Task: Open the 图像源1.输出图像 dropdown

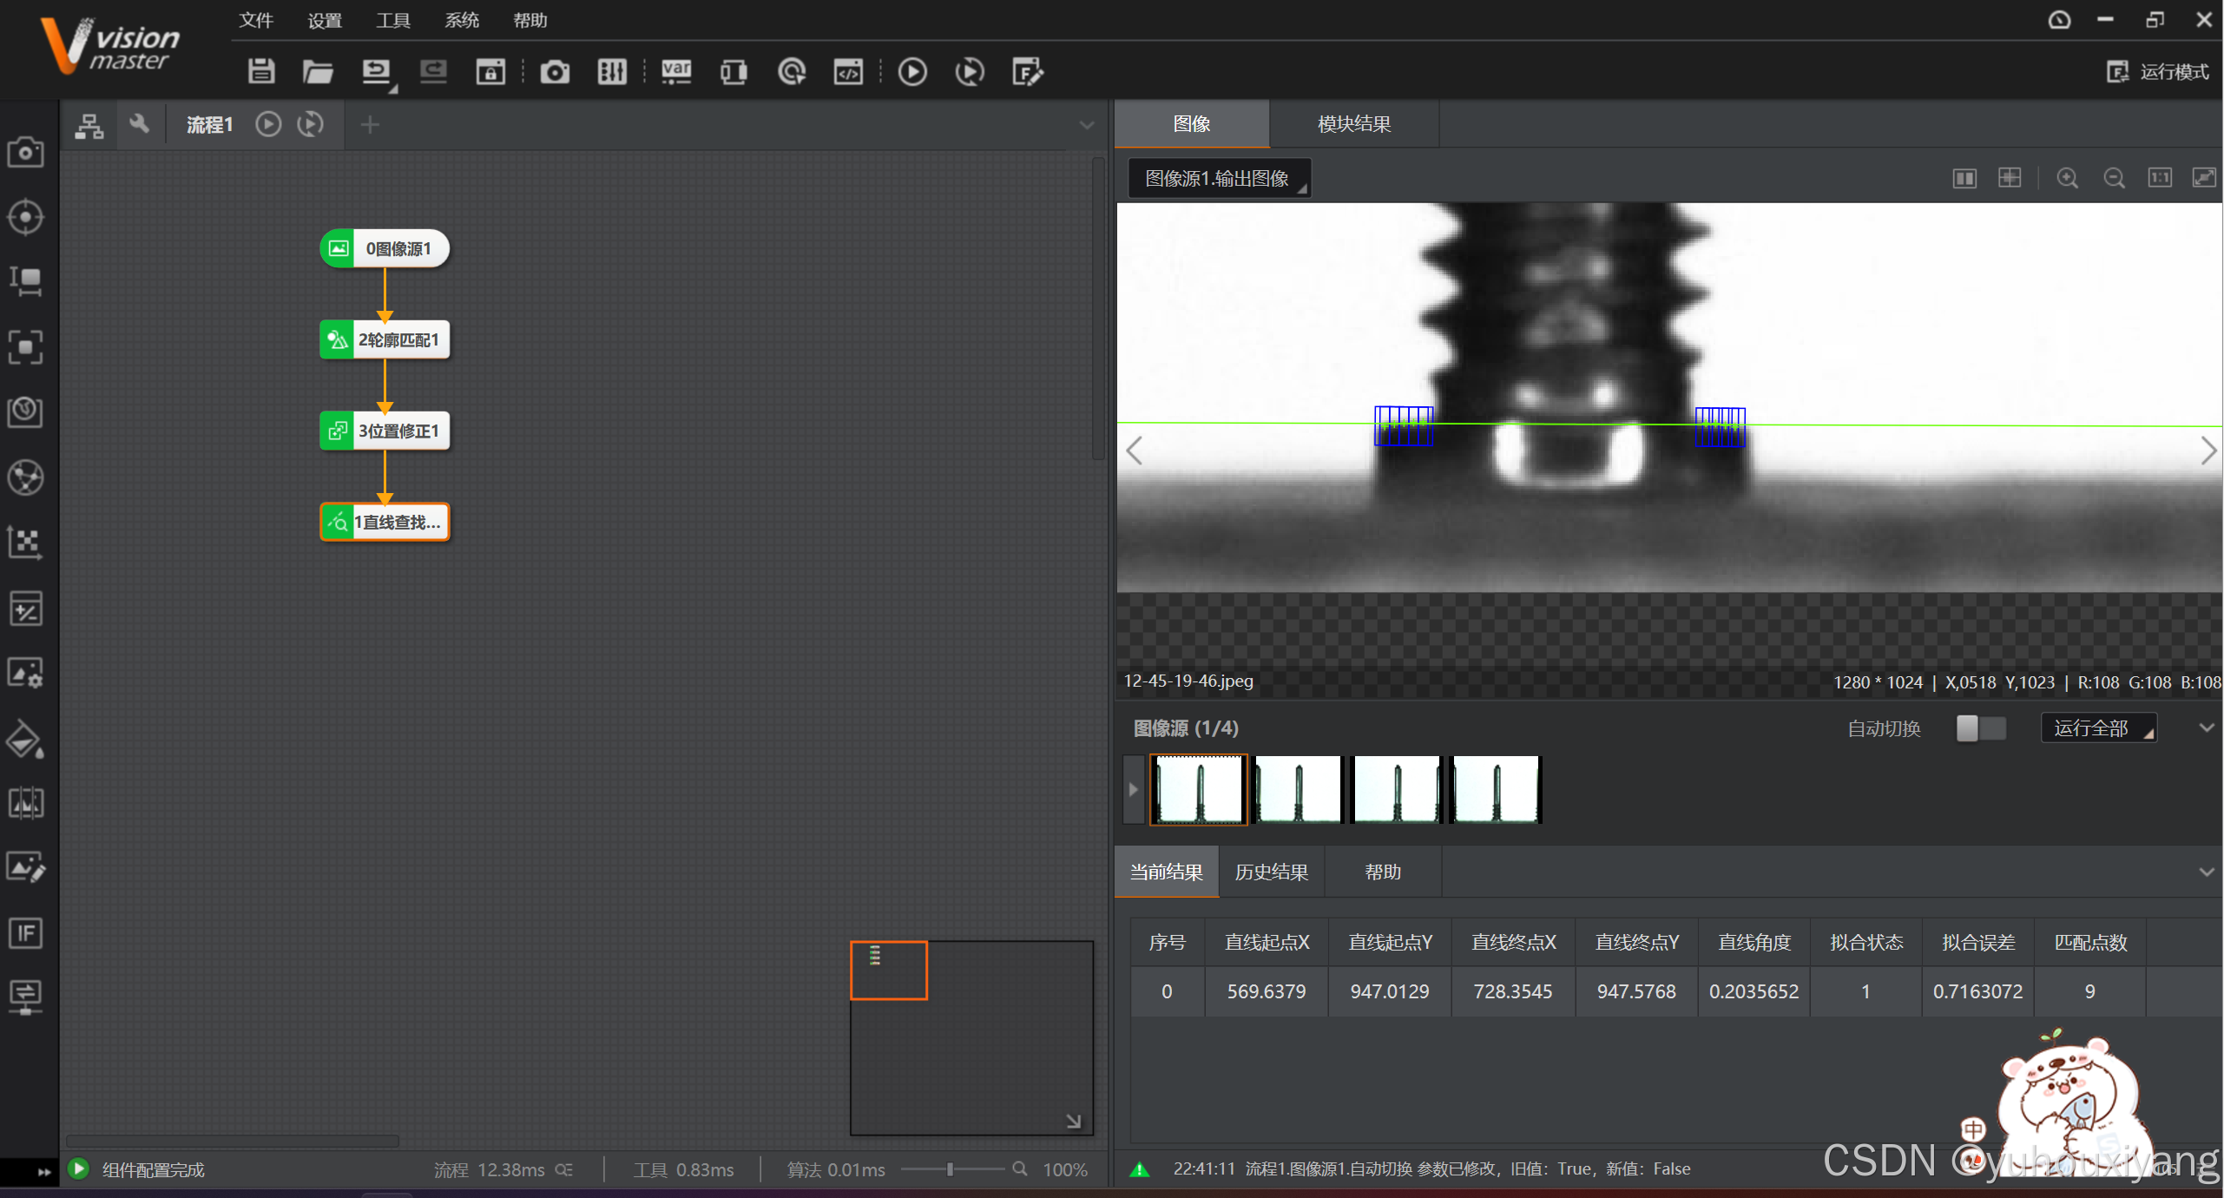Action: [x=1219, y=178]
